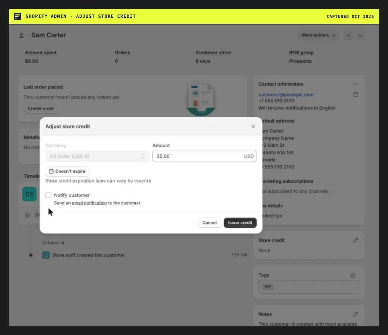The image size is (388, 335).
Task: Go to next customer with down chevron
Action: click(x=360, y=35)
